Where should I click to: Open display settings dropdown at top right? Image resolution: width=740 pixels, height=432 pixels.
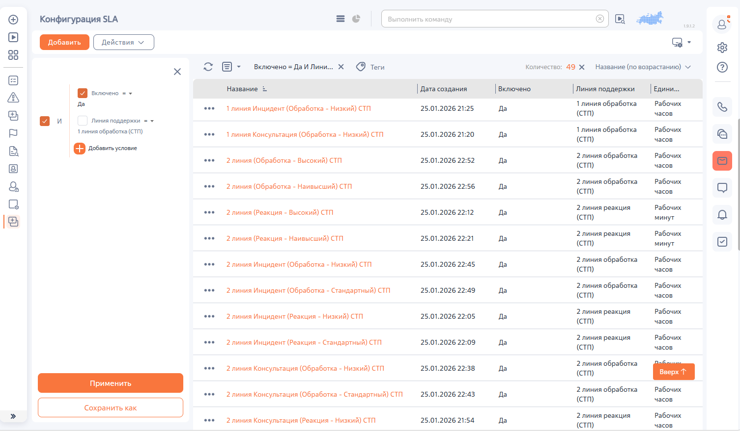pyautogui.click(x=682, y=42)
